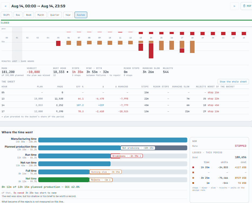Click the red minutes-lost bar under hour 05
252x203 pixels.
58,43
